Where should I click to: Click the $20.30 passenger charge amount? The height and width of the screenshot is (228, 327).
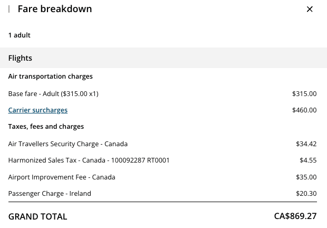point(306,194)
